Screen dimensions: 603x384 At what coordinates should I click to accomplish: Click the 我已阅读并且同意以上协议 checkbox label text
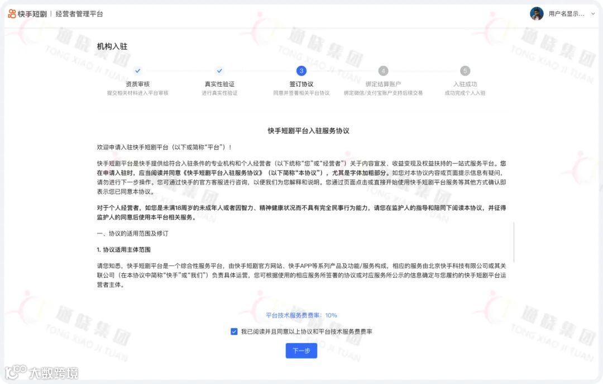pyautogui.click(x=307, y=331)
